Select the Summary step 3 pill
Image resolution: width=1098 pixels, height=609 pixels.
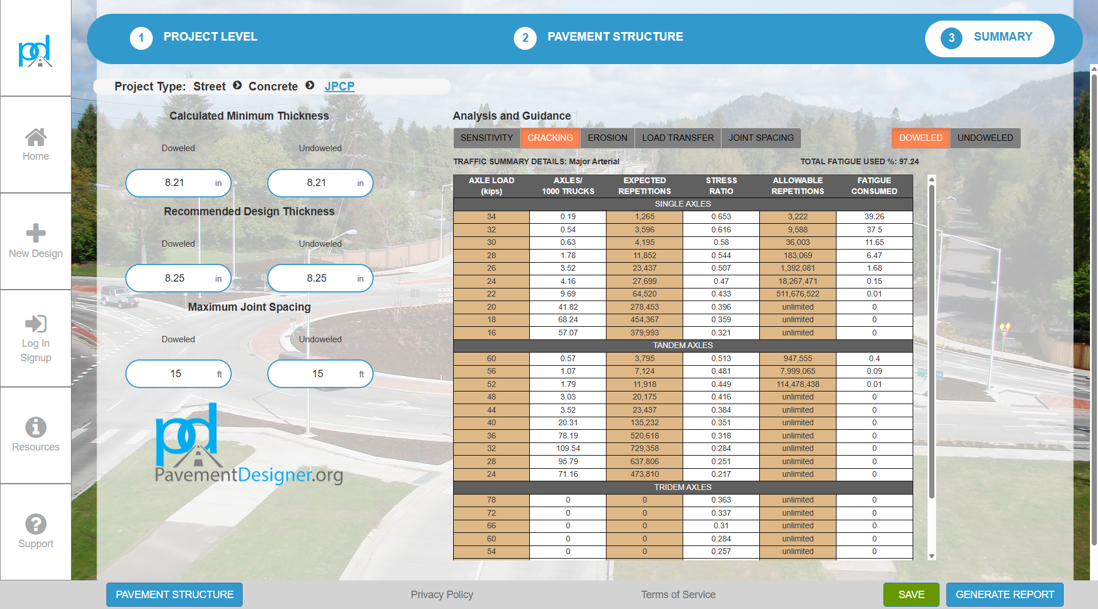click(x=989, y=38)
